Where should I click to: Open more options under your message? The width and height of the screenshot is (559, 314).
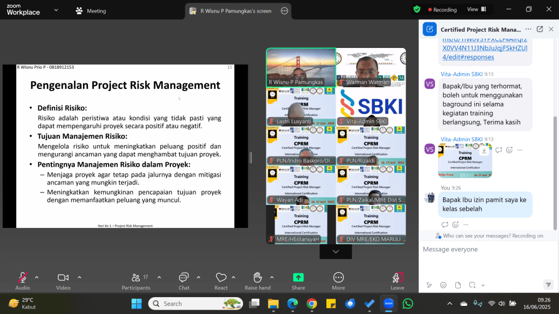466,225
